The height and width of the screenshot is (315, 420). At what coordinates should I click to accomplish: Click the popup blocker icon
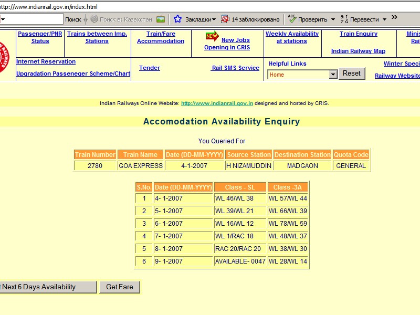(x=225, y=19)
